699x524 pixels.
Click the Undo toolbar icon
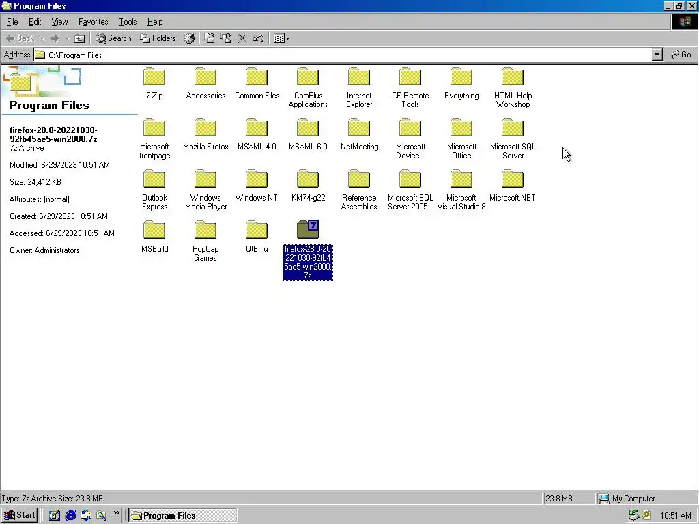(259, 38)
